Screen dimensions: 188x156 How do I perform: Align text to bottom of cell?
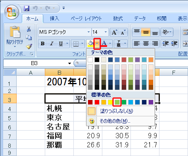tap(155, 32)
